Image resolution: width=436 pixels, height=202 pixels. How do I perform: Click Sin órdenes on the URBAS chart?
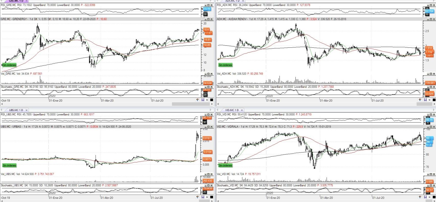(9, 166)
